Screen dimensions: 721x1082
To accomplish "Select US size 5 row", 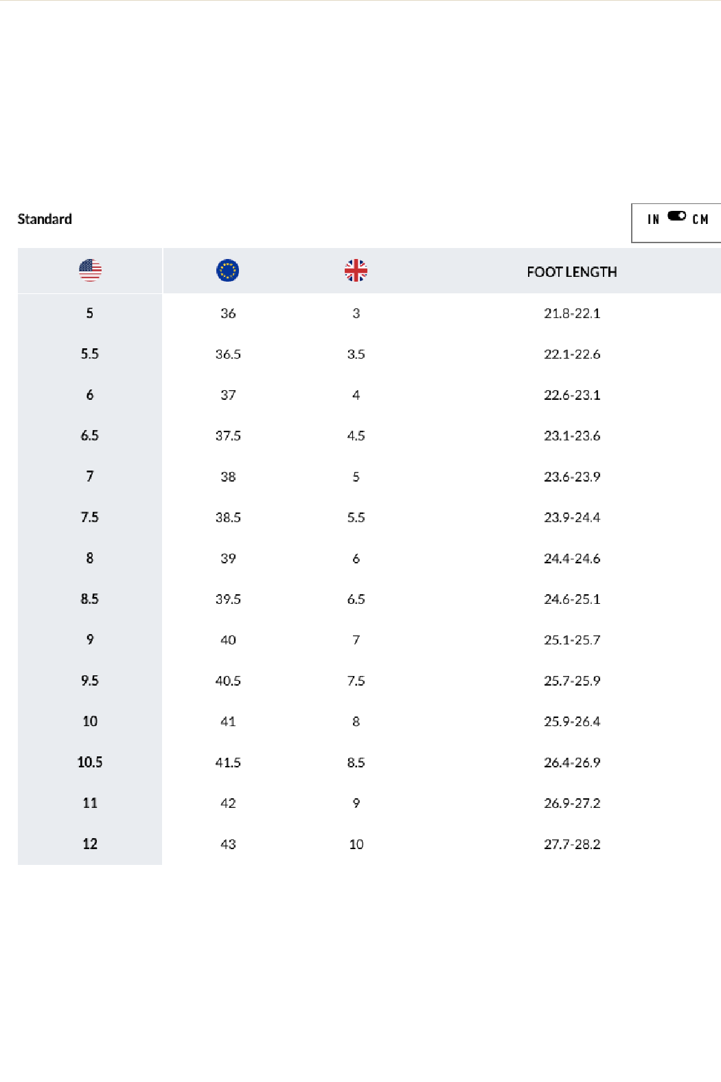I will click(x=90, y=313).
